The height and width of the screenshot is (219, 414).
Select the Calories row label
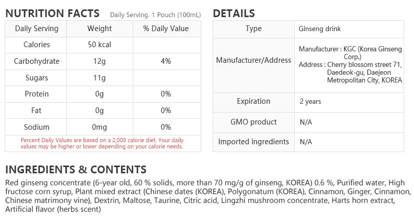[x=36, y=45]
